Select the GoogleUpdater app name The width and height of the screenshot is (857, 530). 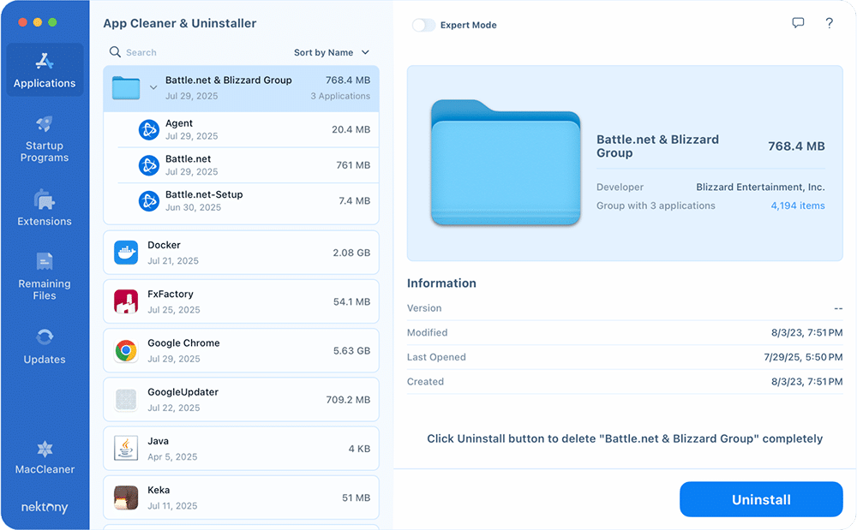pyautogui.click(x=183, y=392)
